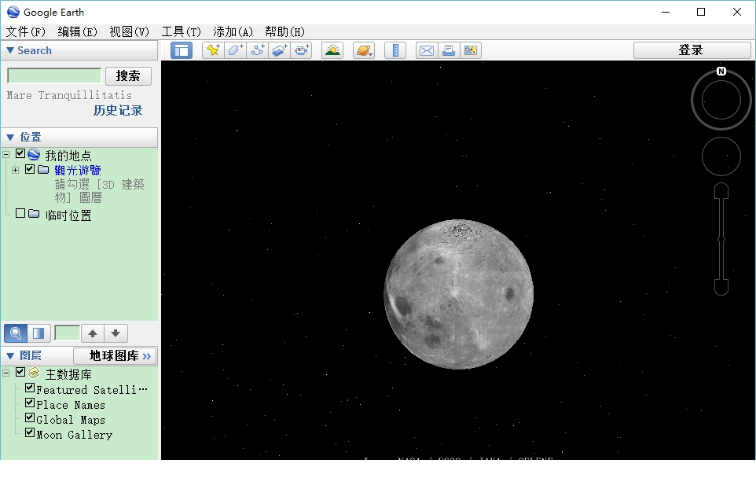Click the 主数据库 layers icon

point(34,373)
